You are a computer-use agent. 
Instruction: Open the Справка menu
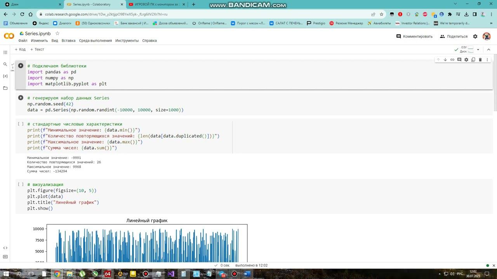(149, 41)
